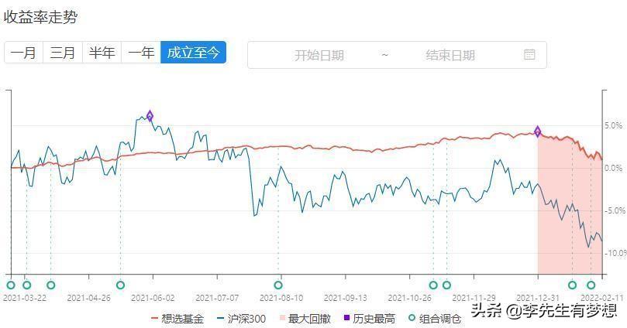Toggle 组合调仓 markers in legend
The image size is (627, 328).
point(433,318)
